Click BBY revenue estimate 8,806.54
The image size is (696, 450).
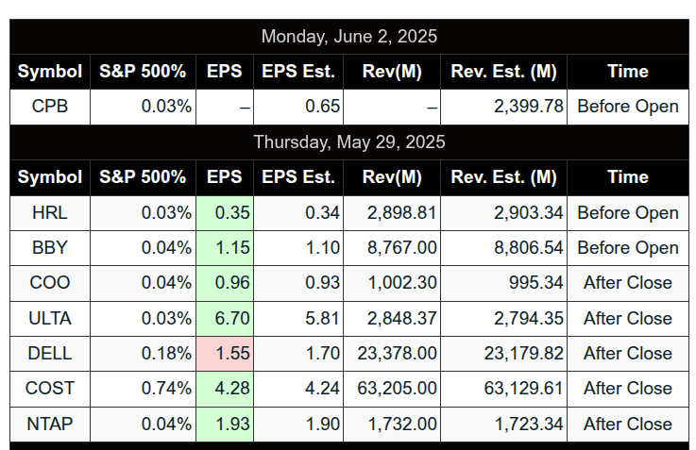(503, 248)
